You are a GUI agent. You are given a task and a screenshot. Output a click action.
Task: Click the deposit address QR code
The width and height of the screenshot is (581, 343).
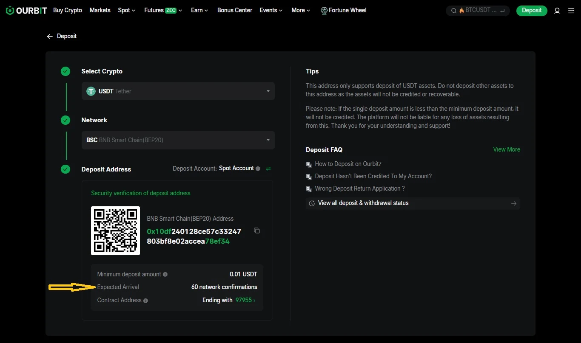coord(115,231)
